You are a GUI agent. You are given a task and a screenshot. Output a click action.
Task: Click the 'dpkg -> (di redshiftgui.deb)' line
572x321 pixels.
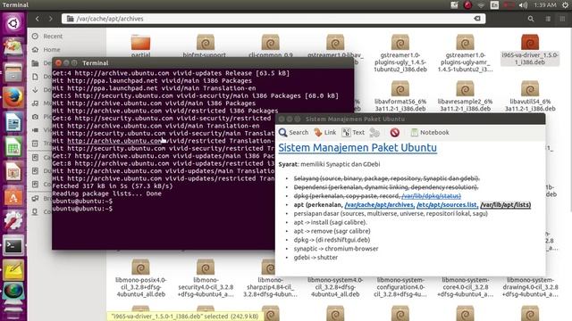[332, 240]
